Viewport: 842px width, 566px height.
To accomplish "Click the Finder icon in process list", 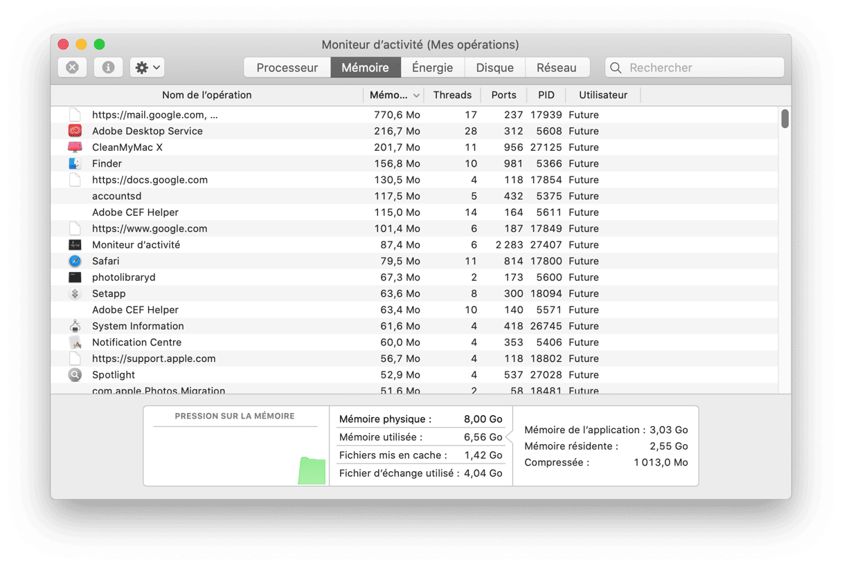I will [75, 163].
